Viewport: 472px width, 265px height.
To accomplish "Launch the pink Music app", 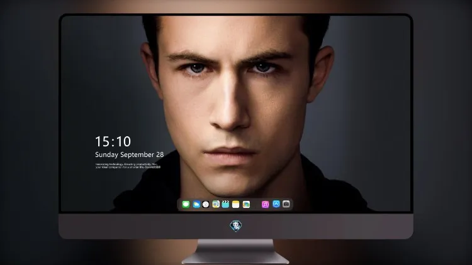I will (265, 204).
